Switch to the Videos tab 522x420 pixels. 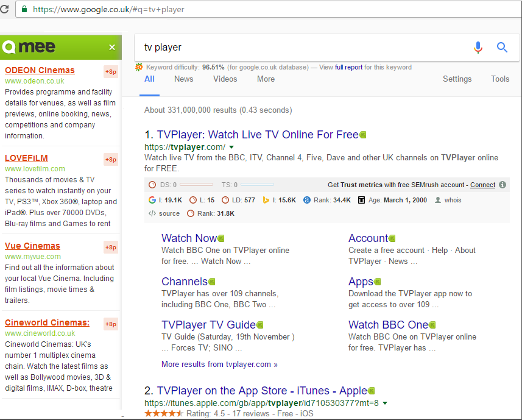[225, 79]
